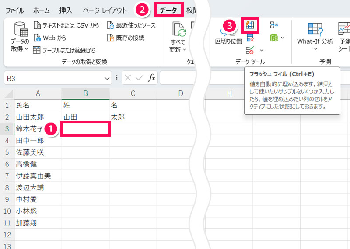Screen dimensions: 350x249
Task: Click cell containing 加藤翔
Action: click(x=38, y=223)
